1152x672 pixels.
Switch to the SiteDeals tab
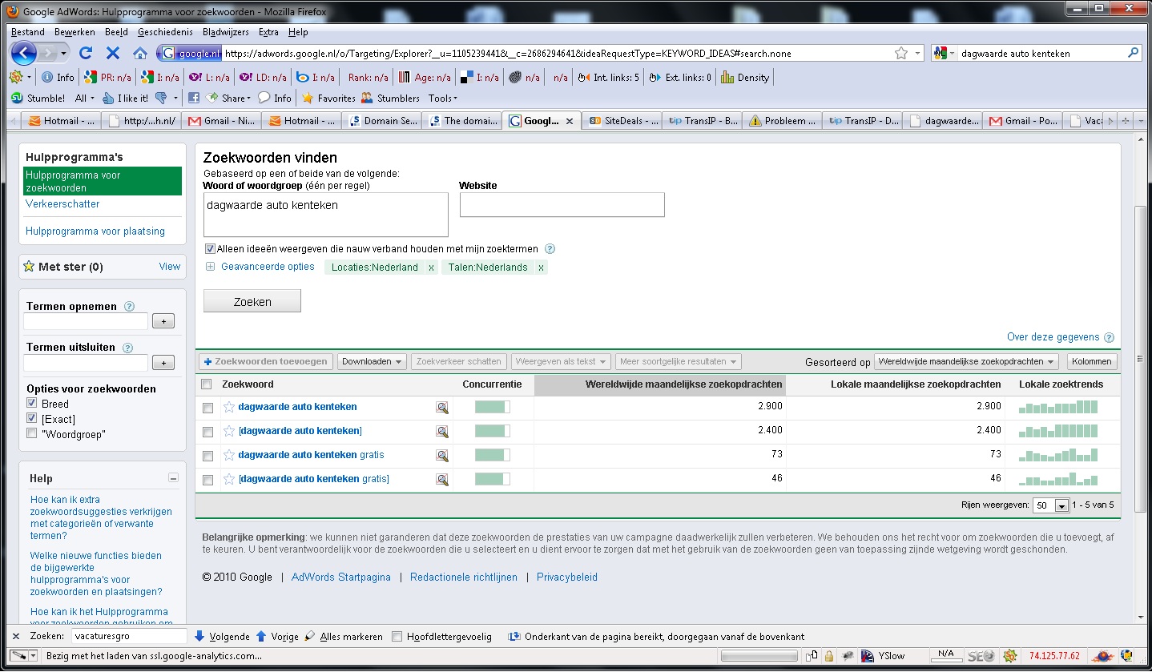622,121
